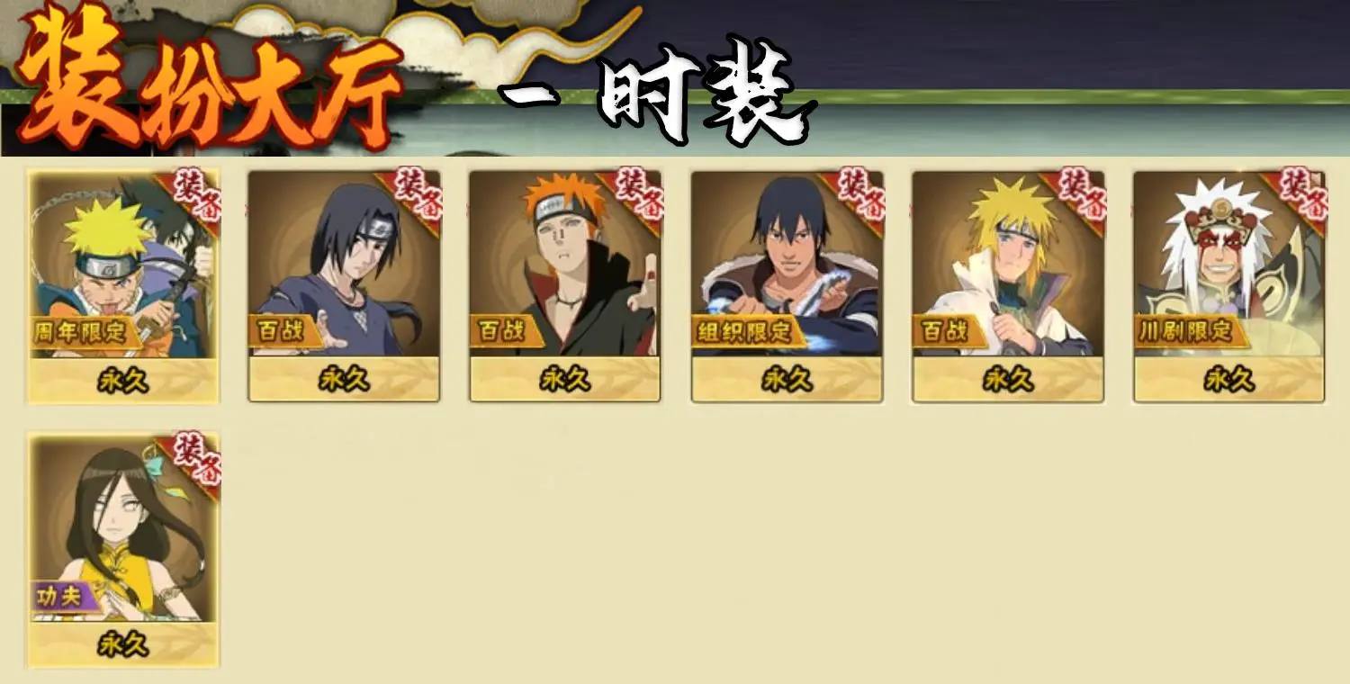1350x684 pixels.
Task: Select the Jiraiya 川剧限定 costume portrait
Action: (1229, 265)
